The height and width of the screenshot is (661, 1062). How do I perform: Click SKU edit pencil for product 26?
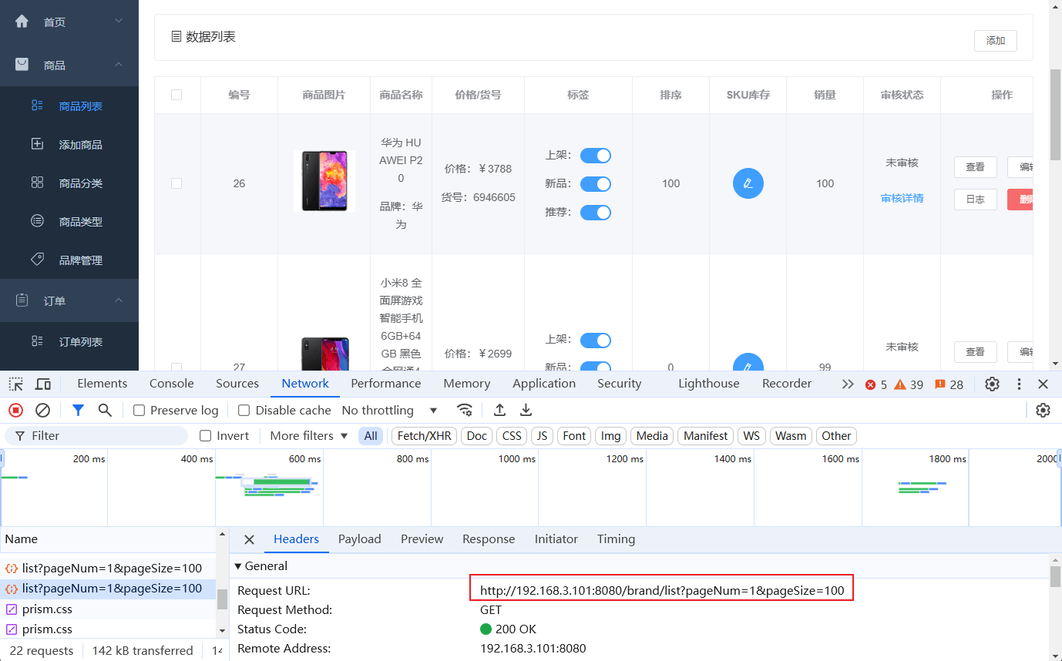coord(748,183)
